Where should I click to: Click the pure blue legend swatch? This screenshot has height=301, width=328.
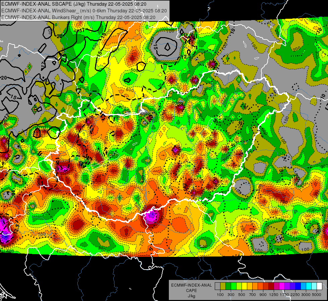(x=298, y=286)
